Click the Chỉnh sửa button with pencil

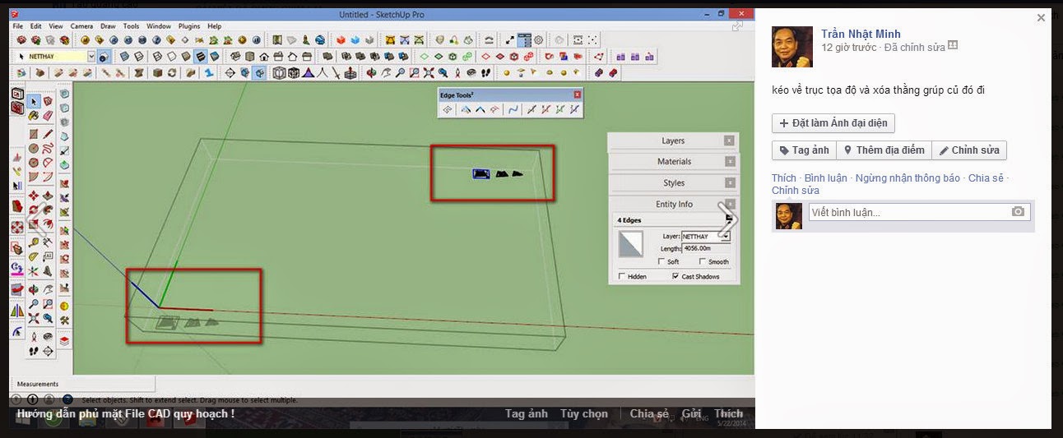[969, 150]
